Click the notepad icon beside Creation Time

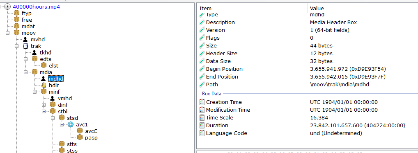[x=202, y=102]
